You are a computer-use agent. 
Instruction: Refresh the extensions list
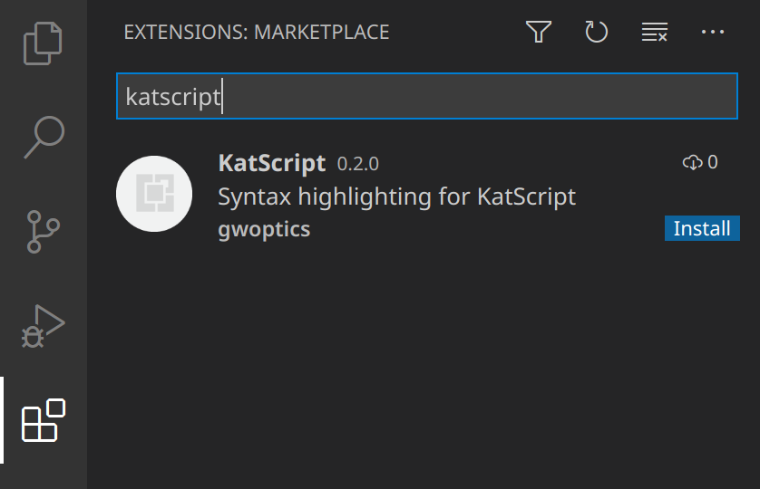[x=596, y=33]
